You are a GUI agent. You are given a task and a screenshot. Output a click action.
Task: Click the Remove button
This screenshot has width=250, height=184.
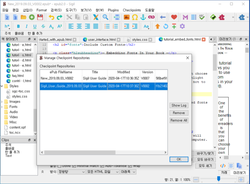(179, 113)
